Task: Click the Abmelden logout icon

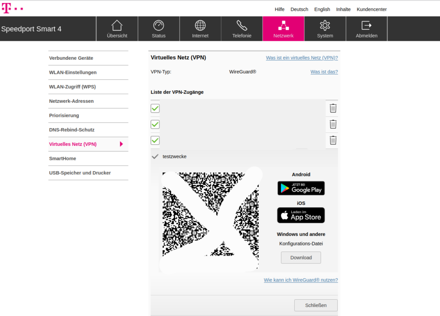Action: pyautogui.click(x=367, y=25)
